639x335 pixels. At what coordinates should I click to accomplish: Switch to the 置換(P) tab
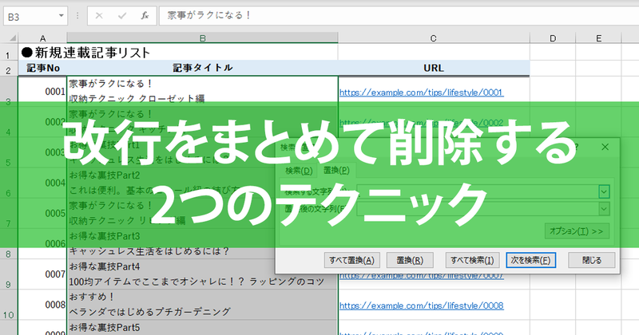(x=336, y=170)
